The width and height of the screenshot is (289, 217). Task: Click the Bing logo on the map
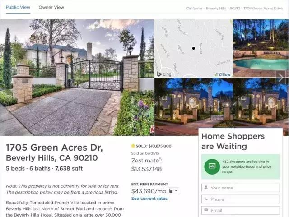click(164, 74)
